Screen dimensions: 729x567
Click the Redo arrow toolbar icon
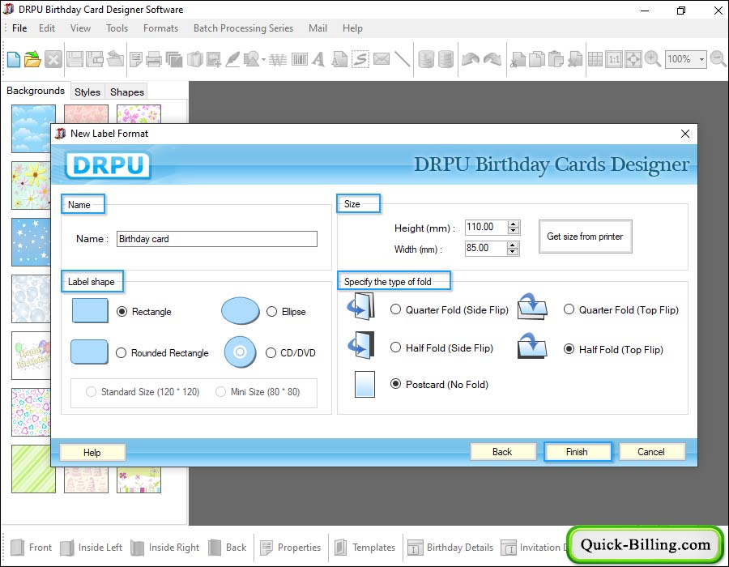pyautogui.click(x=492, y=59)
